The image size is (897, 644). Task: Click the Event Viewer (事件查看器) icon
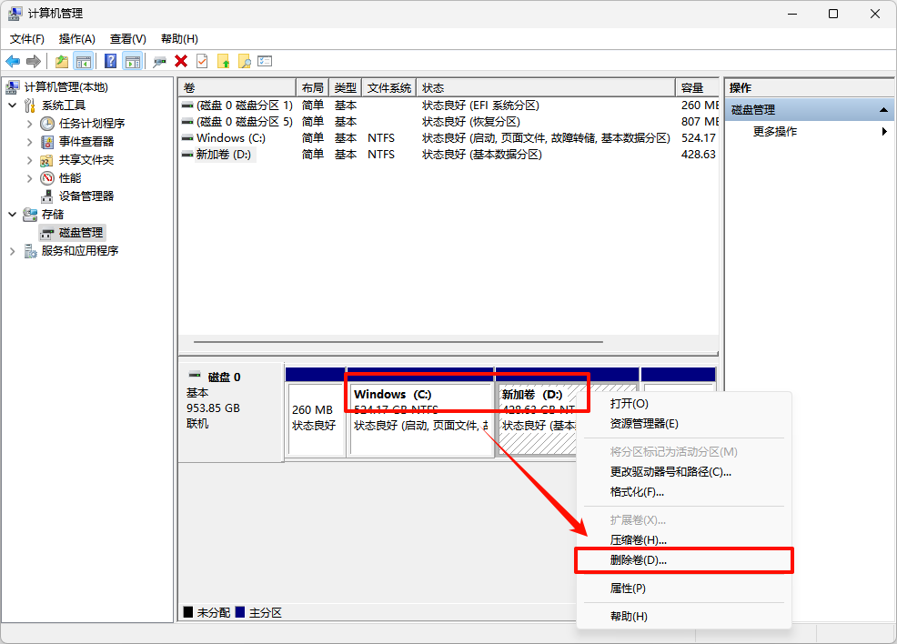pyautogui.click(x=47, y=142)
